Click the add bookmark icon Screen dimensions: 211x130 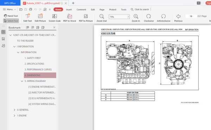[38, 28]
